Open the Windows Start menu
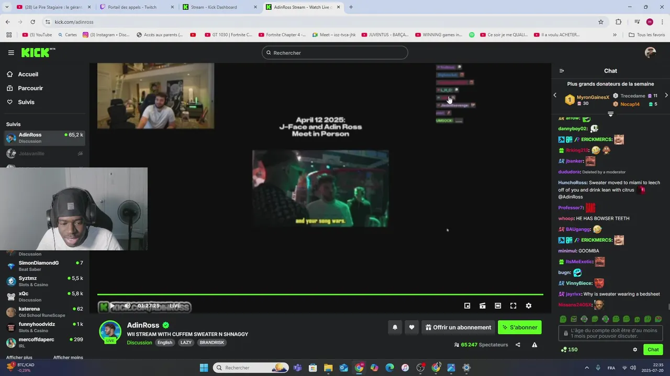Viewport: 670px width, 376px height. 204,368
